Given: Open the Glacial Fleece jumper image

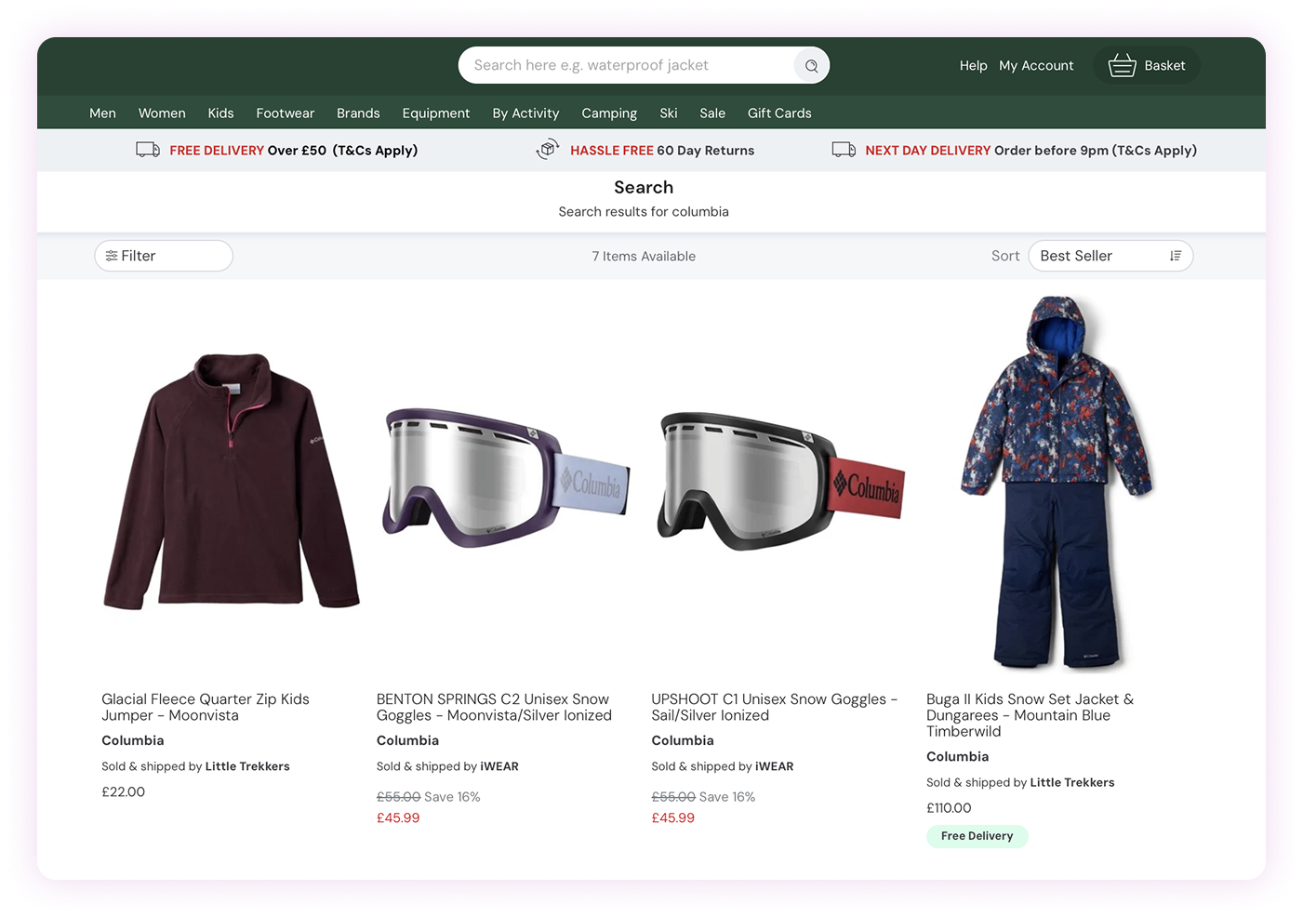Looking at the screenshot, I should pyautogui.click(x=231, y=482).
